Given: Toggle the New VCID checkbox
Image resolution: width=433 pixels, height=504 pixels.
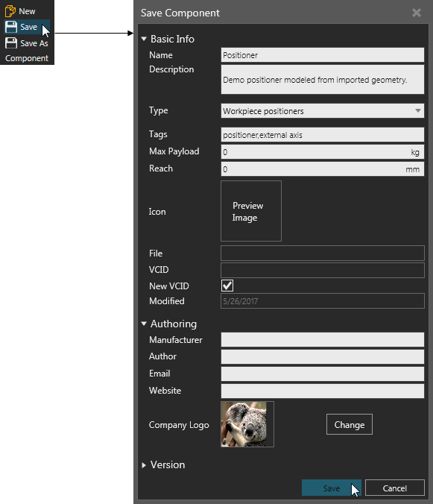Looking at the screenshot, I should click(x=227, y=286).
